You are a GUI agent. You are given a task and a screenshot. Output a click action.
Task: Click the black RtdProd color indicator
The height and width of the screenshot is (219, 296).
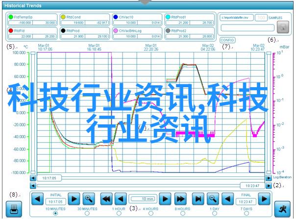[x=63, y=30]
